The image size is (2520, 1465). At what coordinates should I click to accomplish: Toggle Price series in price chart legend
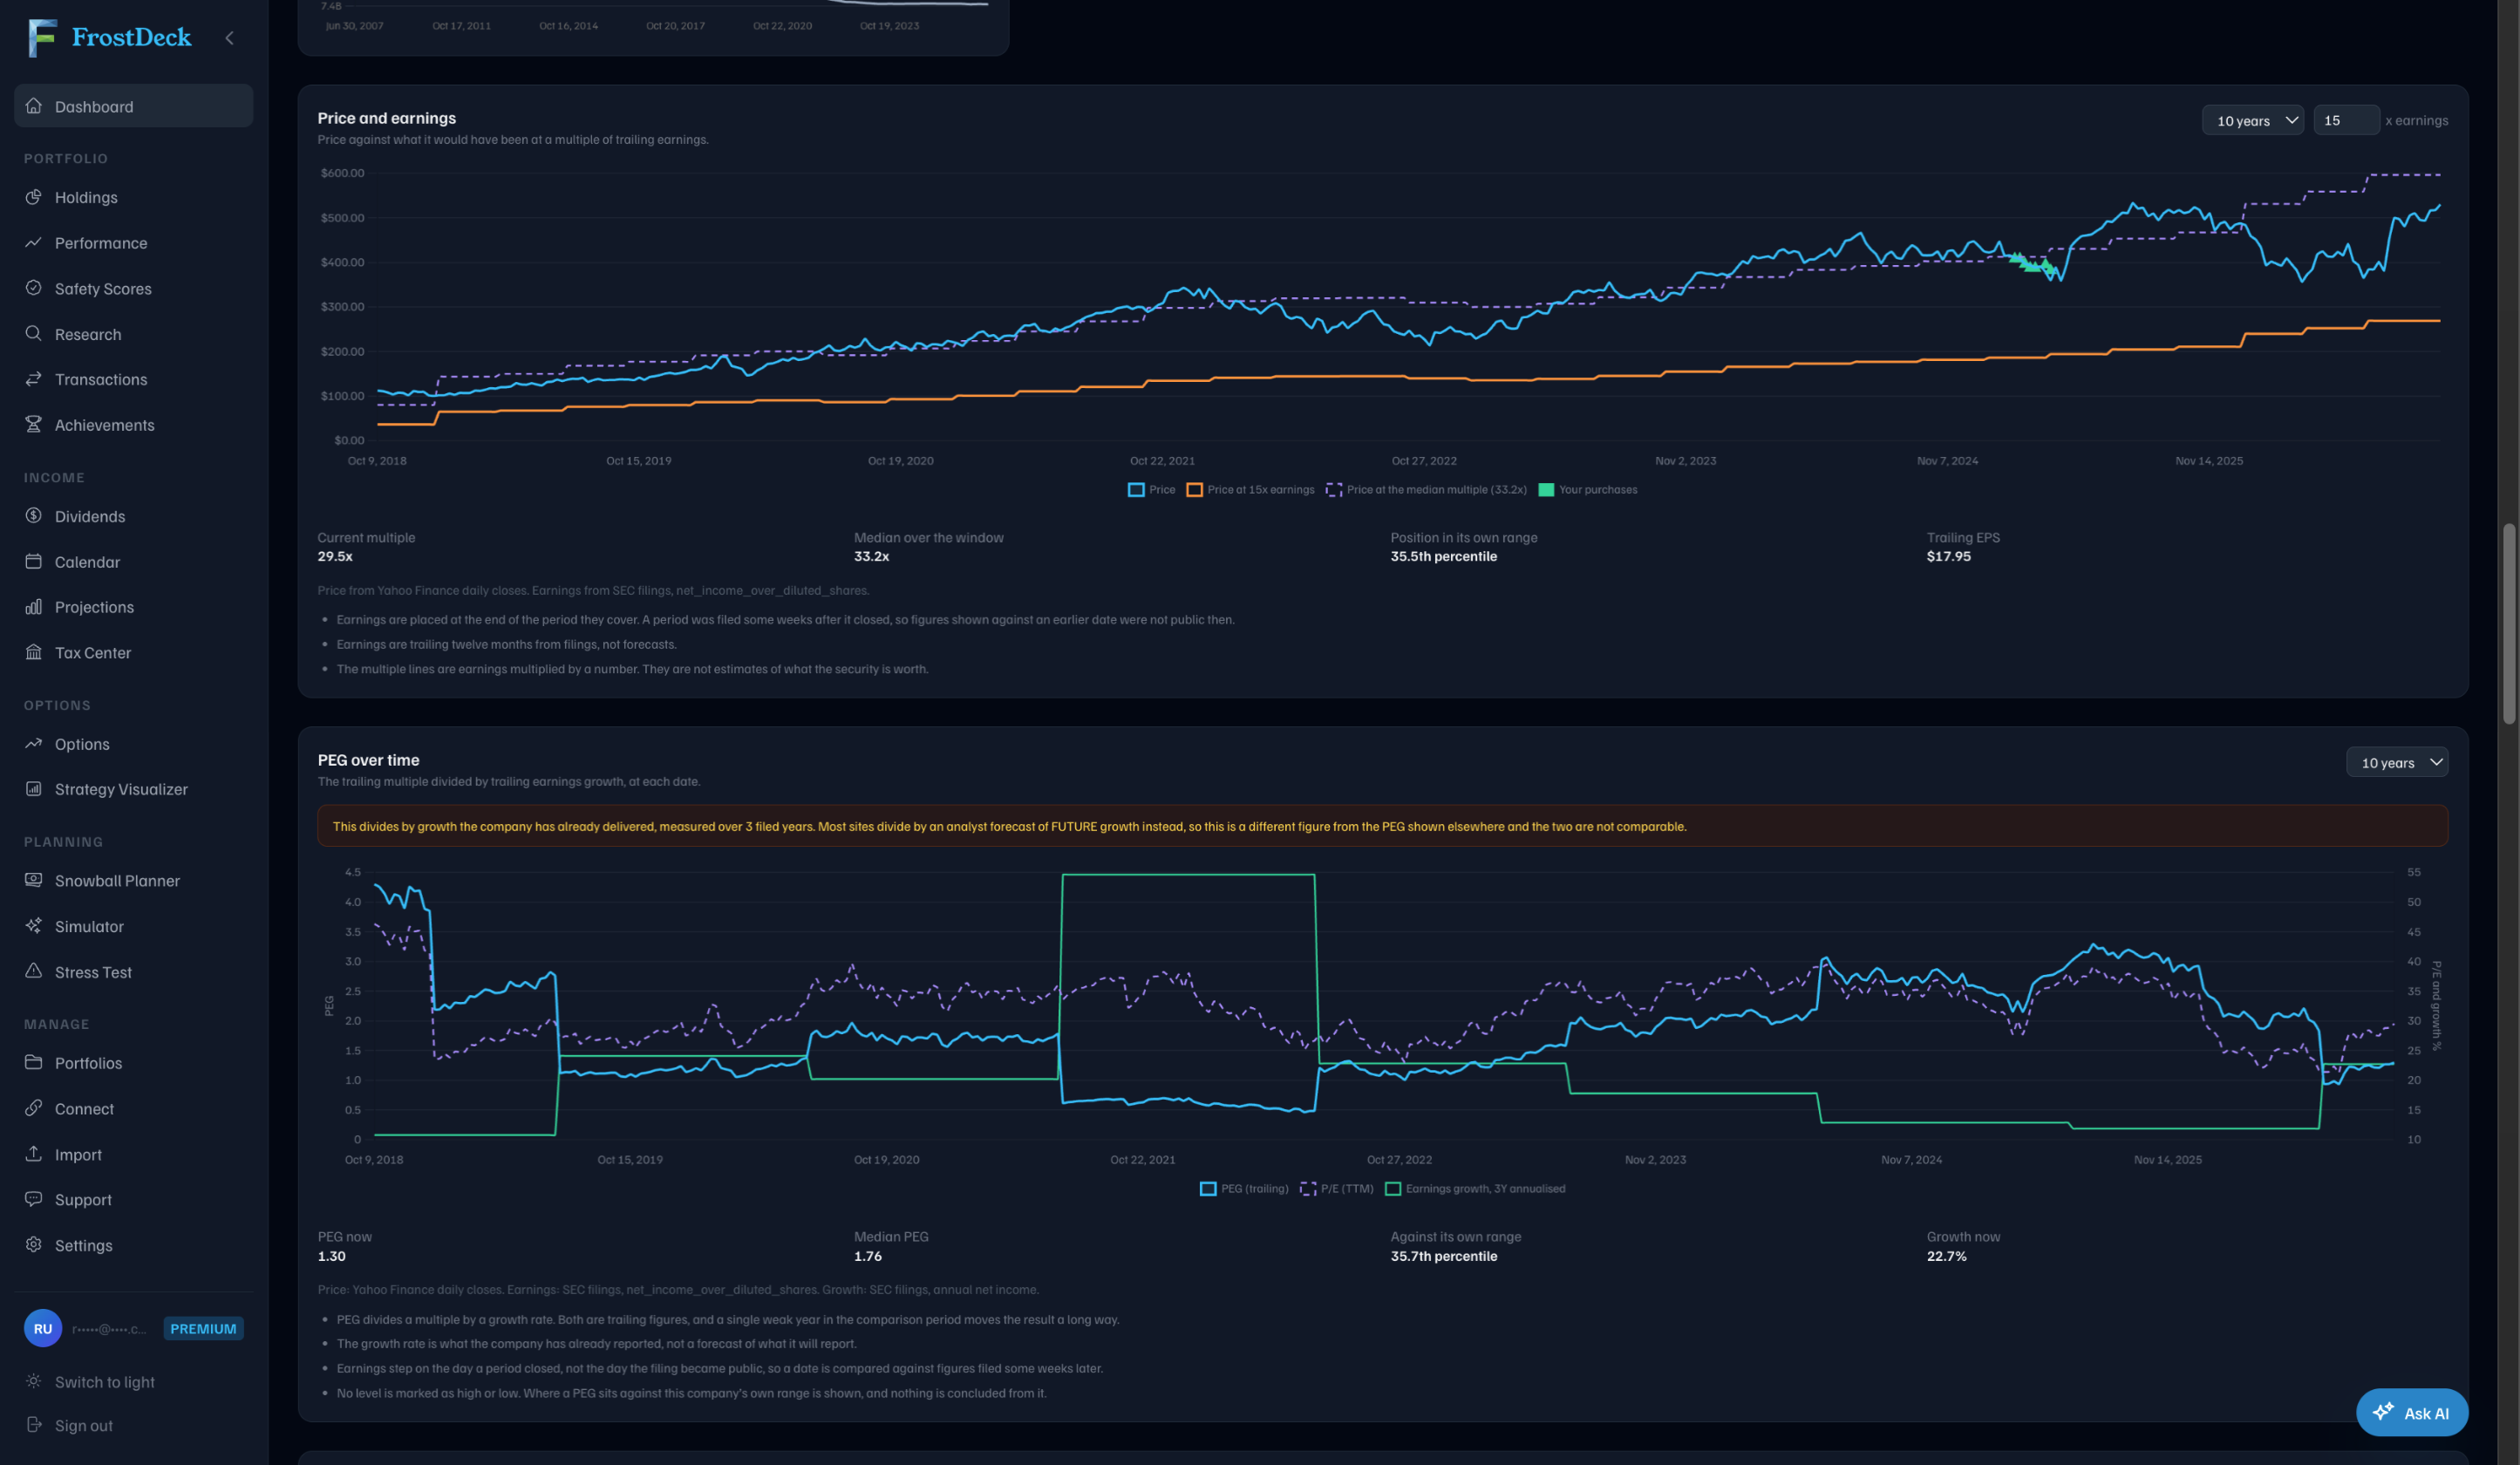click(x=1152, y=490)
